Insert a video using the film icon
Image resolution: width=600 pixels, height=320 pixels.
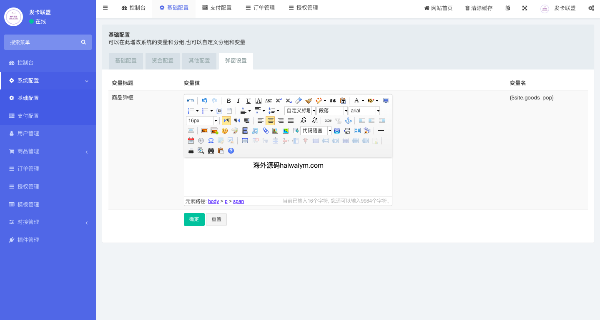click(245, 131)
